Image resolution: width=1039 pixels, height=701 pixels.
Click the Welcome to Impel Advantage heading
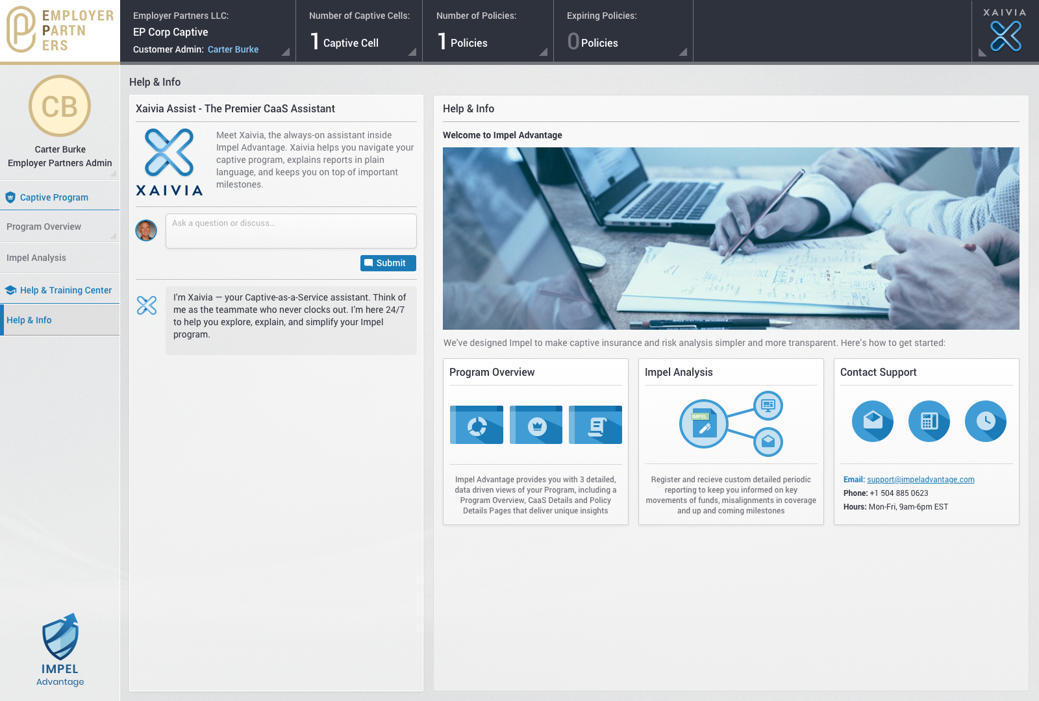503,135
